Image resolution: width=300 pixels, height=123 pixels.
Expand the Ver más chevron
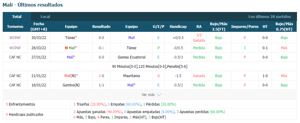[159, 95]
